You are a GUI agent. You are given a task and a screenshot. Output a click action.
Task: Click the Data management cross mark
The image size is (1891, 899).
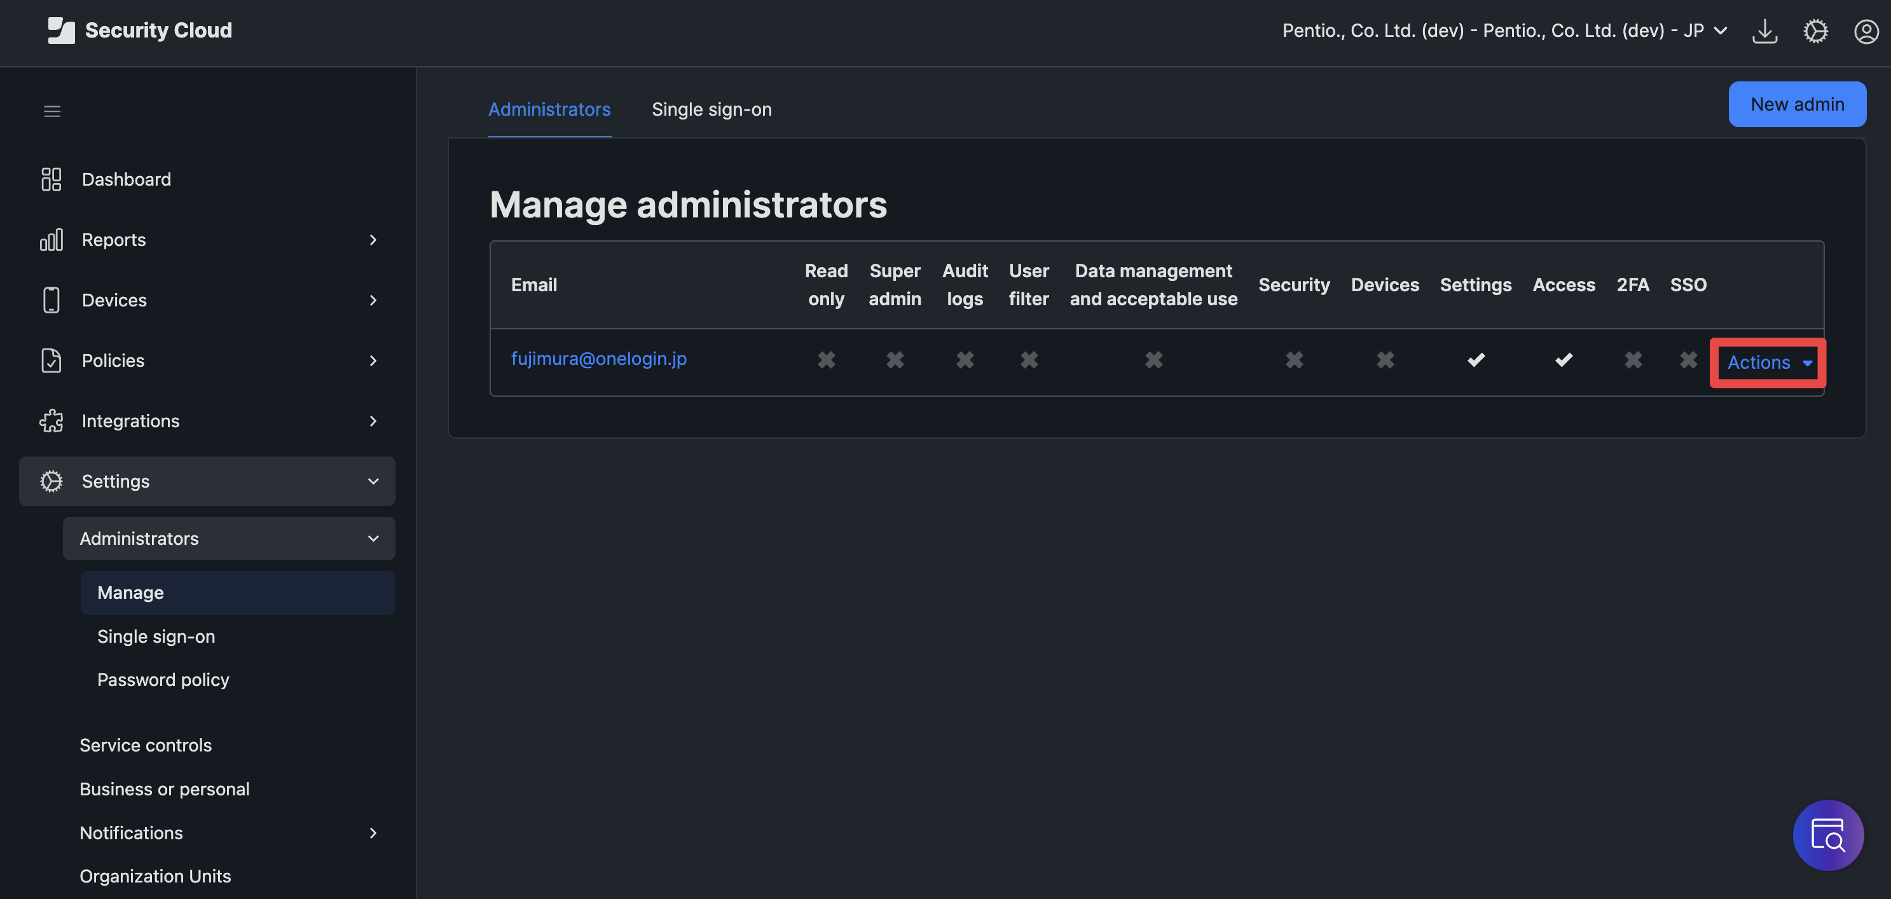coord(1154,360)
